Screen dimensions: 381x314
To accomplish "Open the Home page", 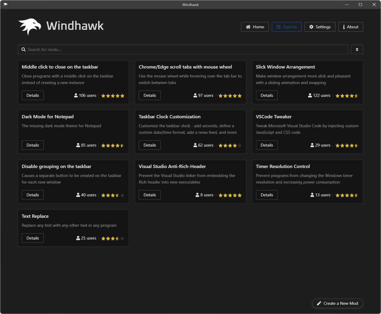I will [255, 27].
